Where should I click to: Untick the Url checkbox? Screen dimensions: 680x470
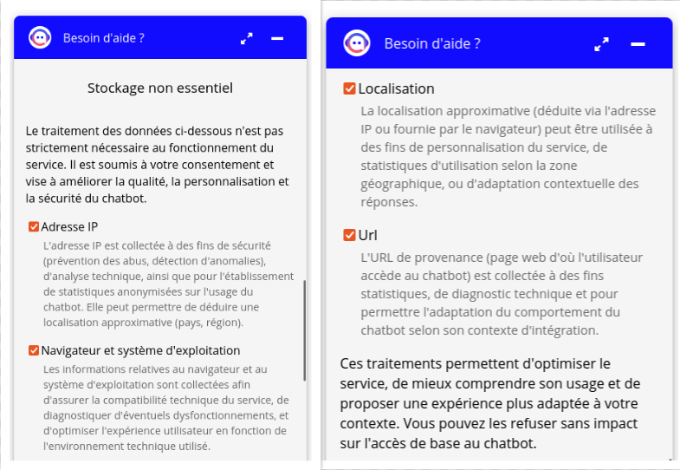(350, 235)
